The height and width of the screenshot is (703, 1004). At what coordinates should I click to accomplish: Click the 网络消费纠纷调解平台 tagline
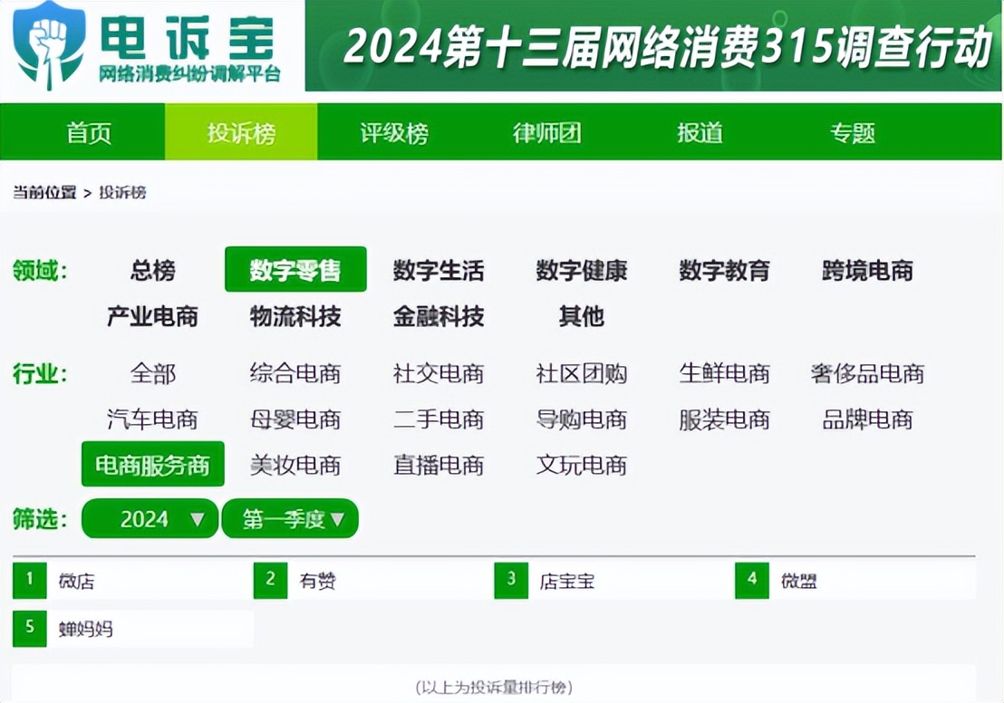click(x=189, y=74)
